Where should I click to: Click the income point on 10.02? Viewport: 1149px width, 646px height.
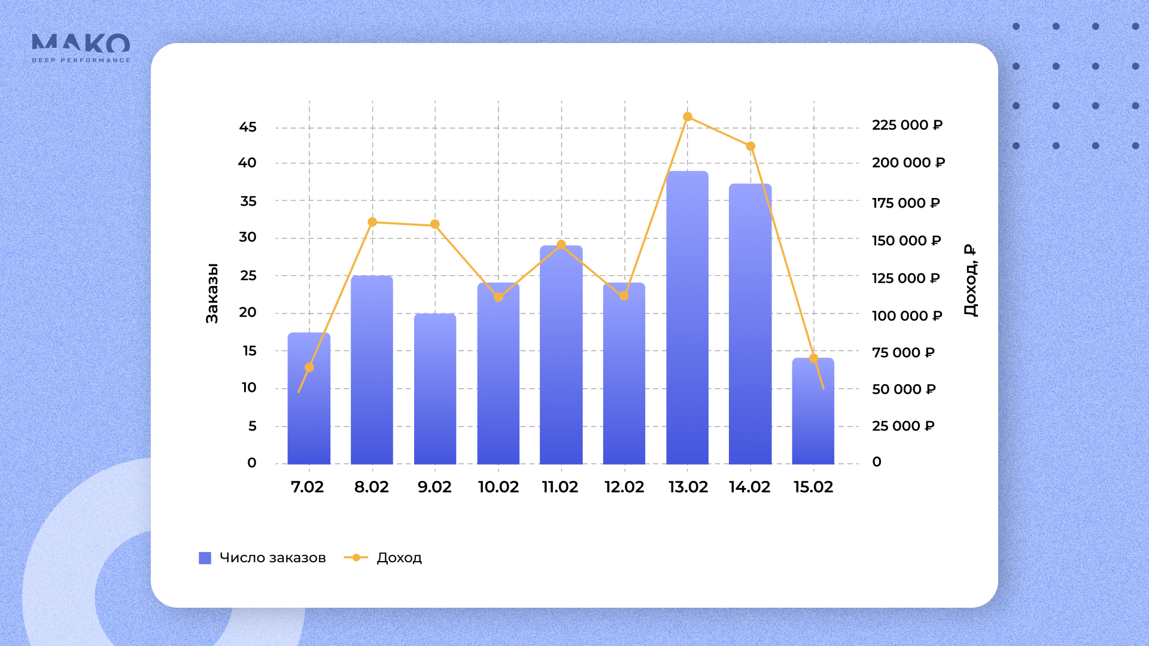tap(498, 297)
